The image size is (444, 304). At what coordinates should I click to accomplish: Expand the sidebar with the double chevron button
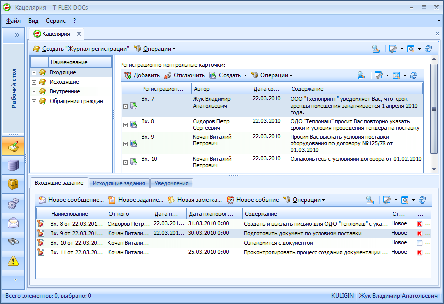[17, 35]
